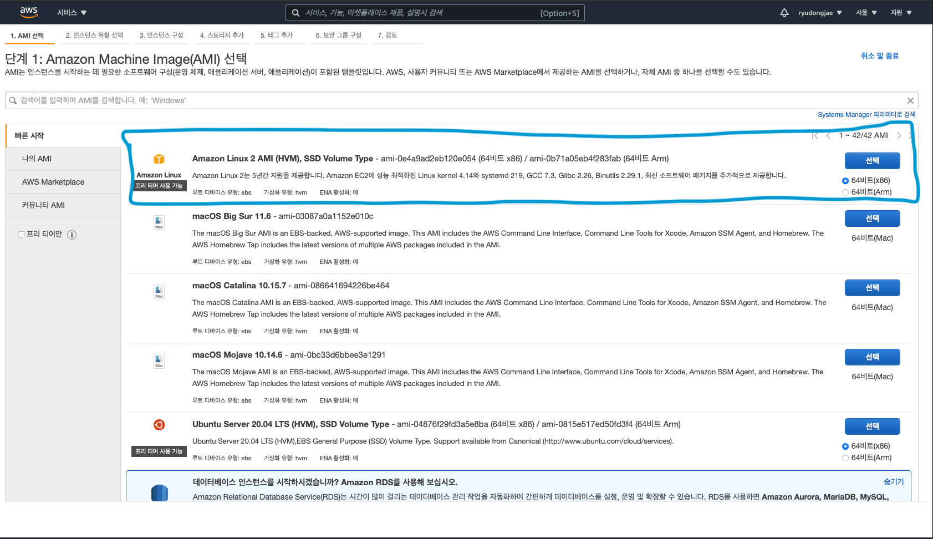
Task: Click 선택 button for Ubuntu Server 20.04
Action: 872,426
